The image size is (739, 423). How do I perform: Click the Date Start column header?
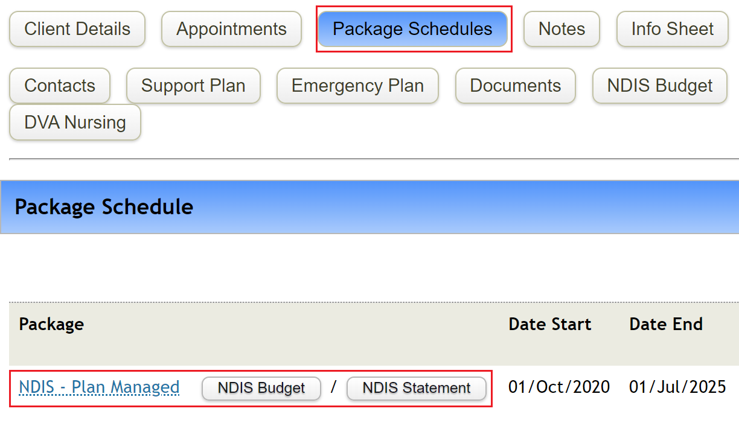[x=549, y=324]
